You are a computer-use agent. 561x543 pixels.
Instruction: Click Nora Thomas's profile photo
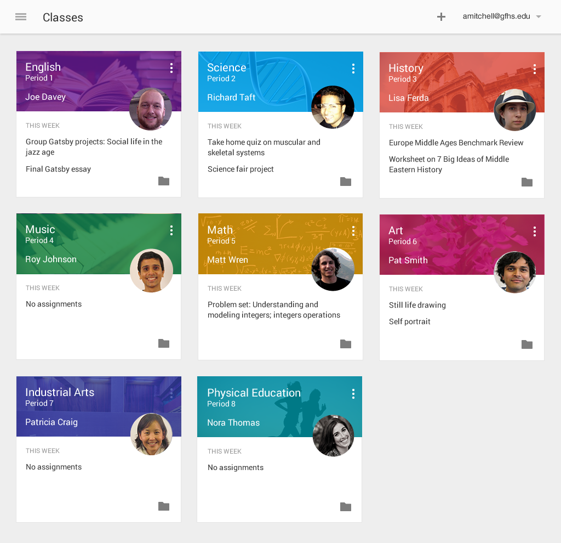click(334, 436)
